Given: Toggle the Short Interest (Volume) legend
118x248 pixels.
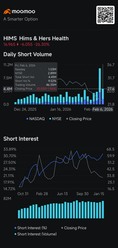Looking at the screenshot, I should 36,234.
